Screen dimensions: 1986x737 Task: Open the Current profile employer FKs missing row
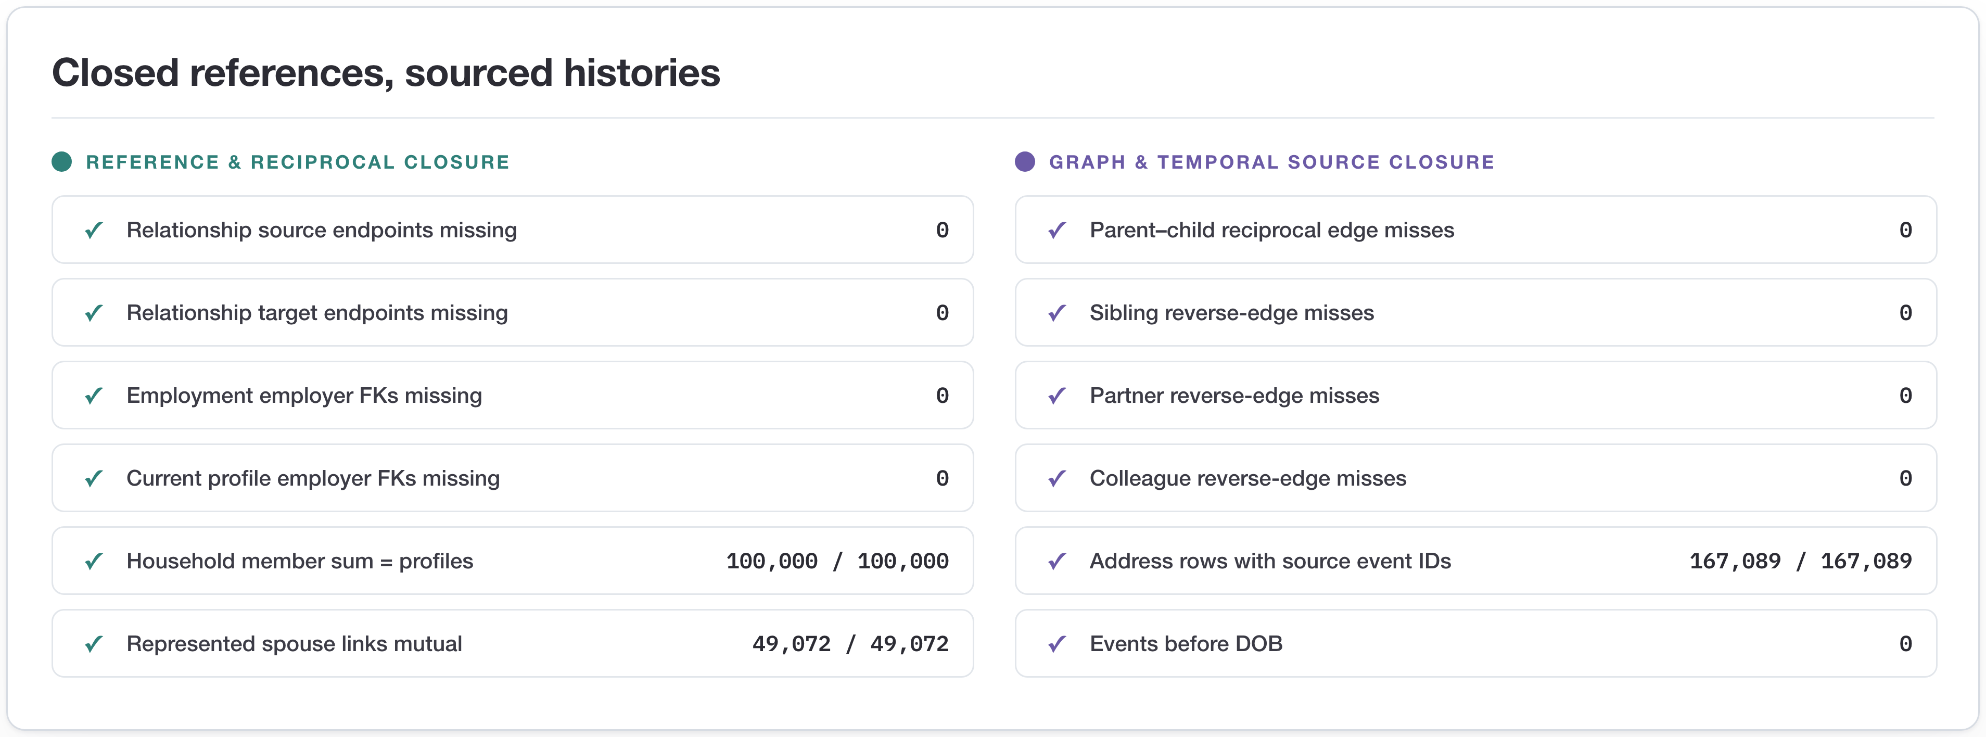tap(513, 478)
